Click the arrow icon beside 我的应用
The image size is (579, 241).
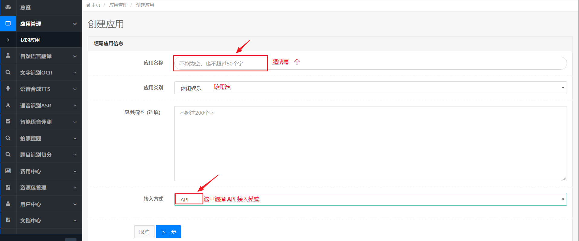(8, 40)
